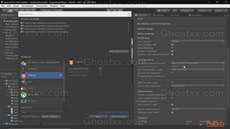This screenshot has height=129, width=230.
Task: Click the Build And Run button
Action: click(x=119, y=117)
